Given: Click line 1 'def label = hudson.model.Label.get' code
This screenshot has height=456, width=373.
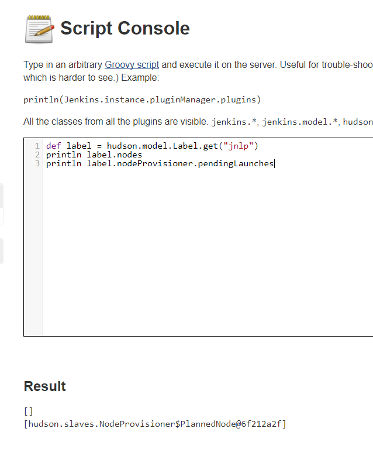Looking at the screenshot, I should coord(152,146).
